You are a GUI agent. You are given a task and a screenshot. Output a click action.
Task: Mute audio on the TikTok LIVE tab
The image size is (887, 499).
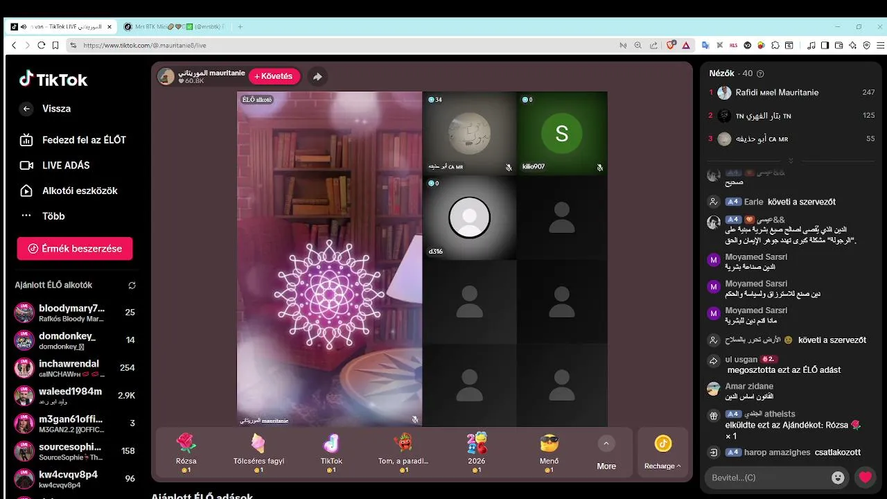24,27
